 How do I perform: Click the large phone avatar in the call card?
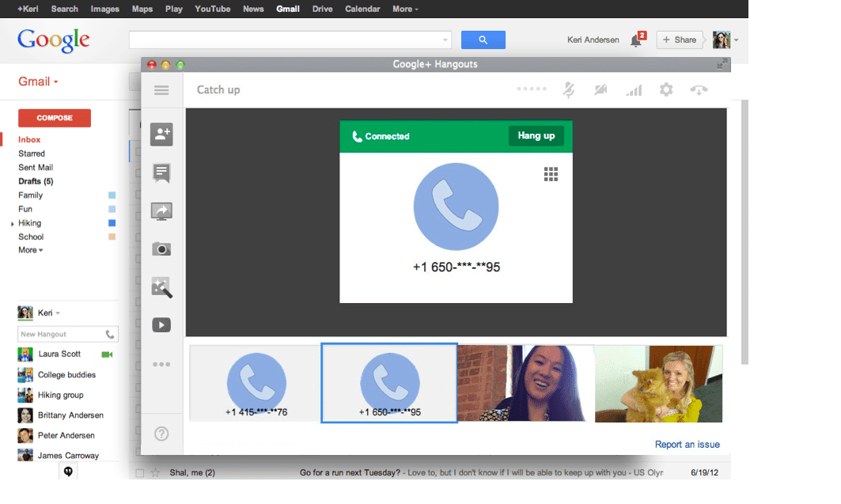coord(456,207)
